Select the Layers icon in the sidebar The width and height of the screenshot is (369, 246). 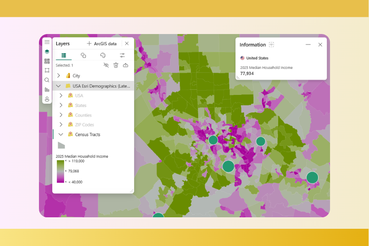pyautogui.click(x=47, y=51)
